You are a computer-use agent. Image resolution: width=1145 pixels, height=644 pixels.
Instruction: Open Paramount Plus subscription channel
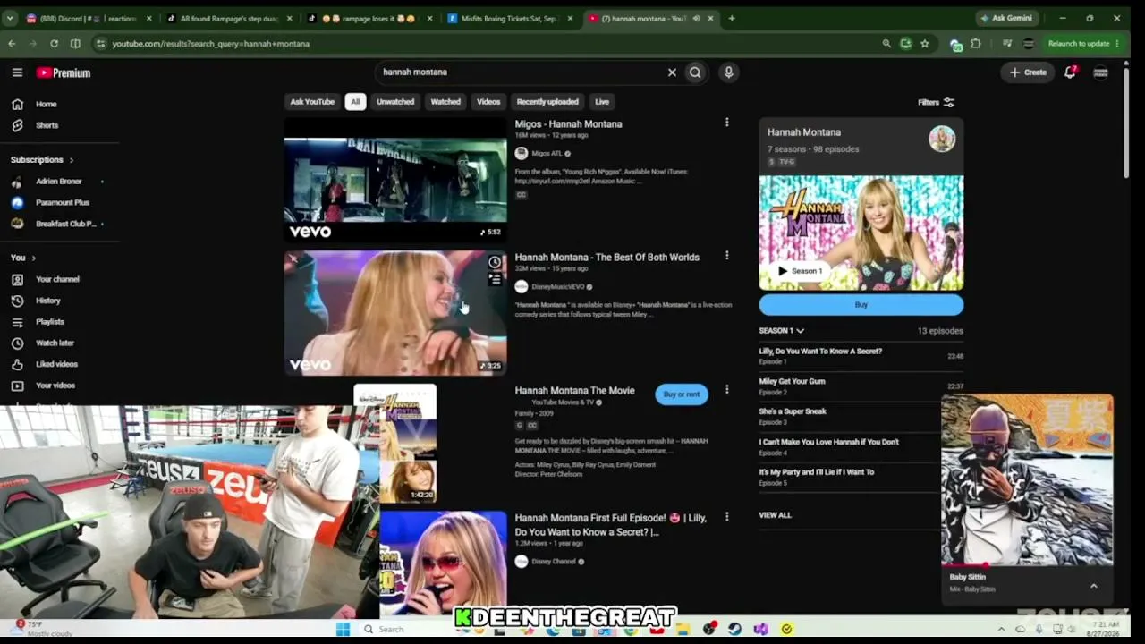click(62, 203)
